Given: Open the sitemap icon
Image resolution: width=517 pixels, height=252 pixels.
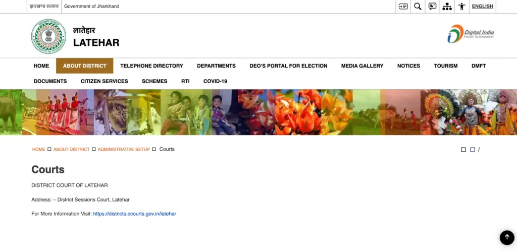Looking at the screenshot, I should point(447,7).
